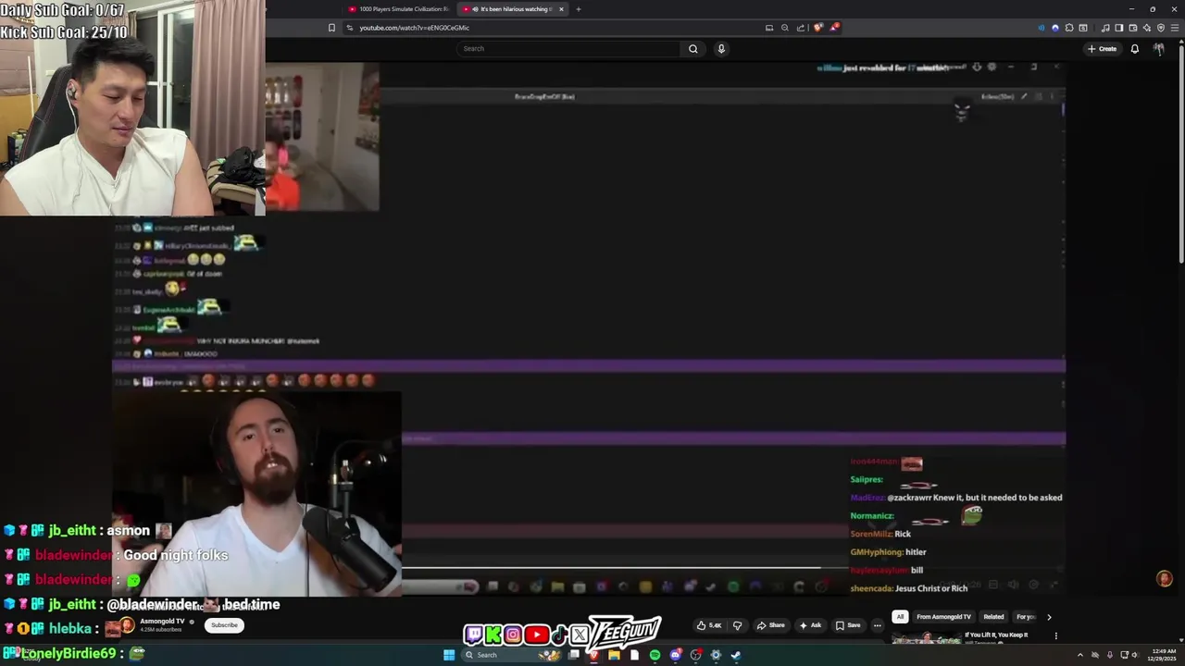The height and width of the screenshot is (666, 1185).
Task: Switch to the 1000 Players Simulate Civilization tab
Action: point(397,9)
